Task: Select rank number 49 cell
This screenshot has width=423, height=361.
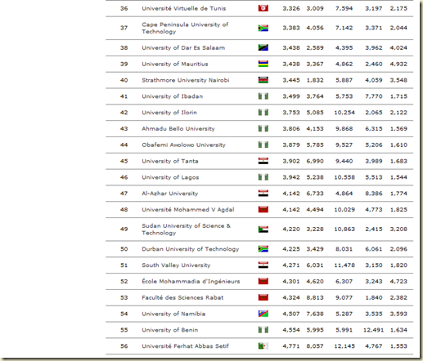Action: click(x=124, y=230)
